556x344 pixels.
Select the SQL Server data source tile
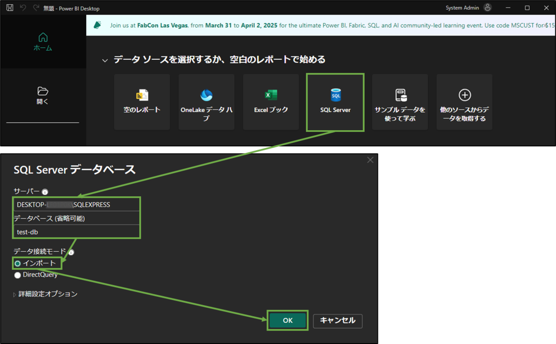pyautogui.click(x=335, y=102)
